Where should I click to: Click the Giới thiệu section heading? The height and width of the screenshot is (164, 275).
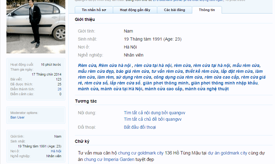(85, 20)
